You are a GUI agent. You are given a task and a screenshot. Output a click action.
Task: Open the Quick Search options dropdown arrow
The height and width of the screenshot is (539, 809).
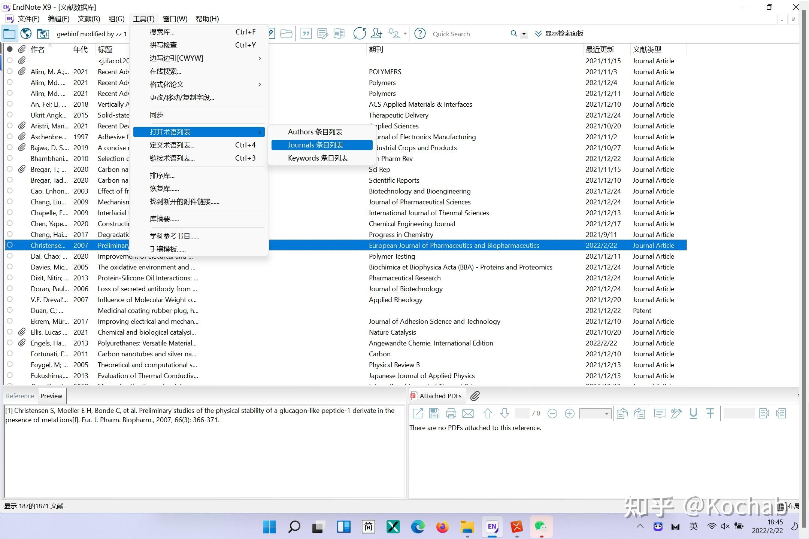[524, 34]
